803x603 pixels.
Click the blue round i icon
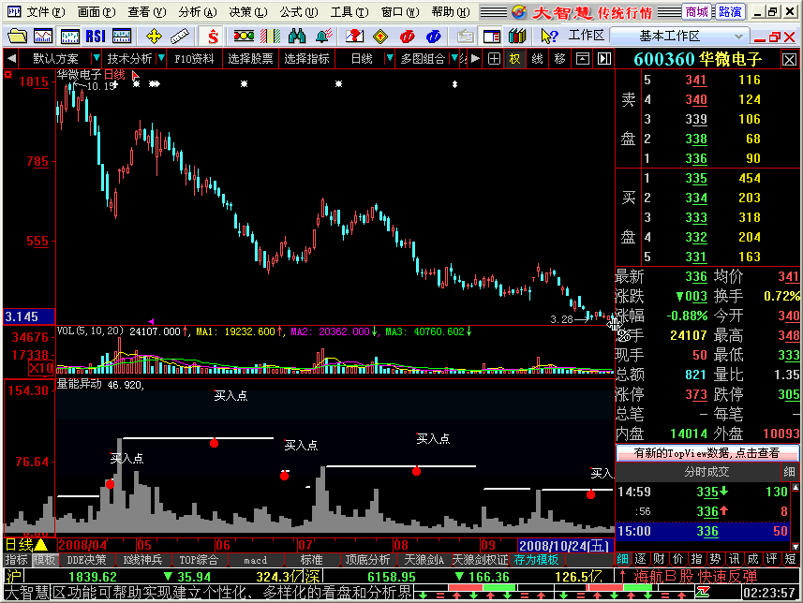[433, 37]
